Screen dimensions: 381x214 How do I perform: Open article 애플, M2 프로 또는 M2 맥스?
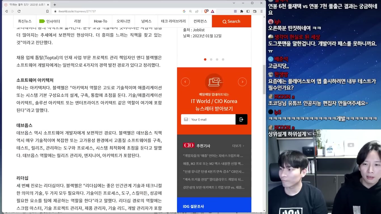click(213, 164)
